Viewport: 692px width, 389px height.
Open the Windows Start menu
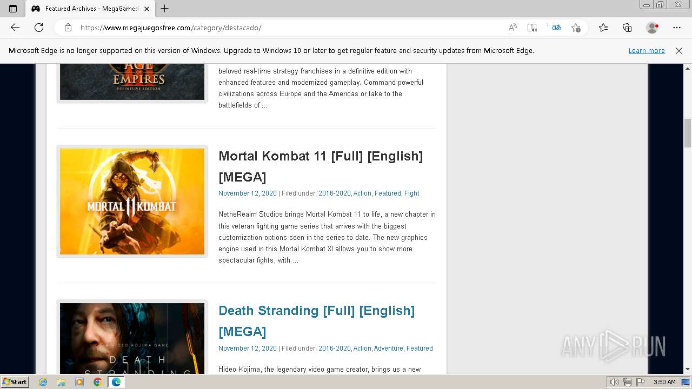15,382
